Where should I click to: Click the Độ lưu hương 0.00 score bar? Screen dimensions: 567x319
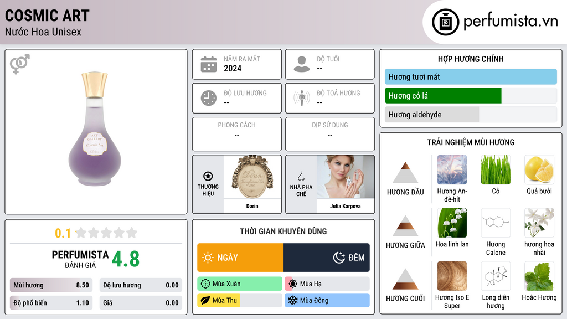tap(141, 285)
